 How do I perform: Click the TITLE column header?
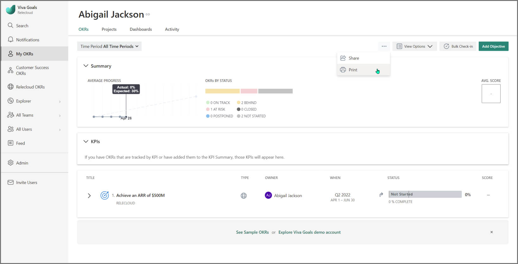[x=91, y=178]
